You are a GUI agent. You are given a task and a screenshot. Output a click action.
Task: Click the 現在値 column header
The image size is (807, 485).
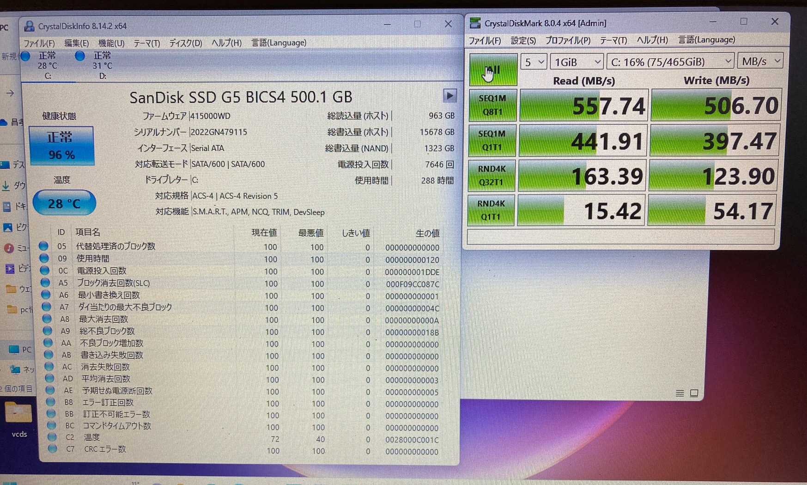(264, 233)
